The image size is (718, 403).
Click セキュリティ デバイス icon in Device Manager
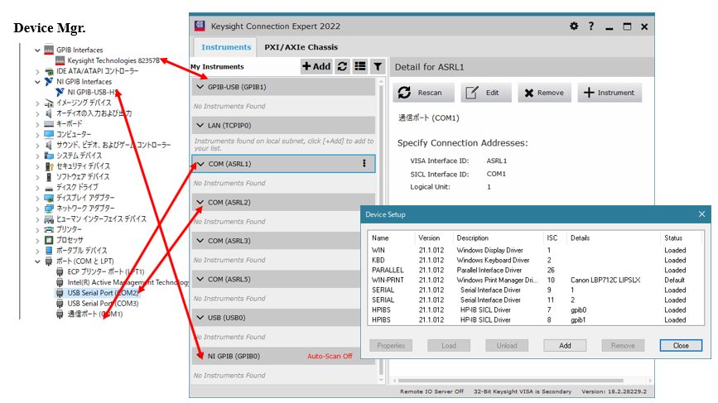click(x=49, y=166)
